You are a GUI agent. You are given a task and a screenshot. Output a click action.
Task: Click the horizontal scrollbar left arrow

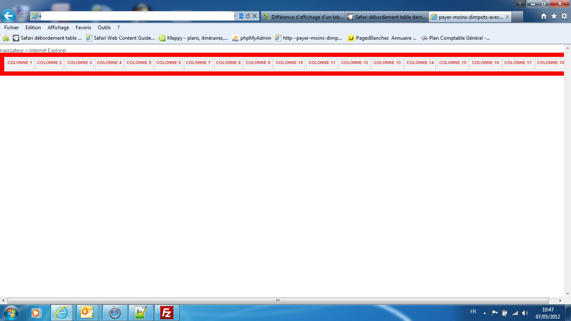(x=3, y=301)
